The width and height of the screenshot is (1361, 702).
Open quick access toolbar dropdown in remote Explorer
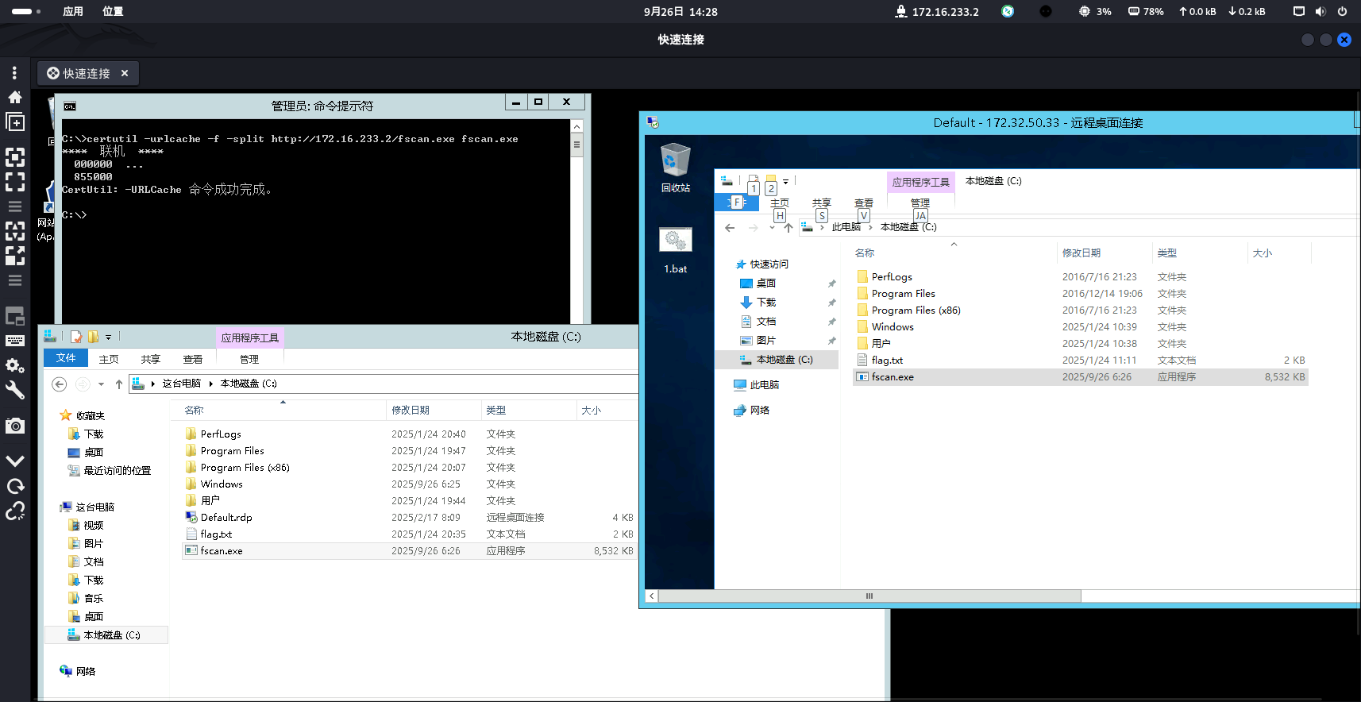785,181
